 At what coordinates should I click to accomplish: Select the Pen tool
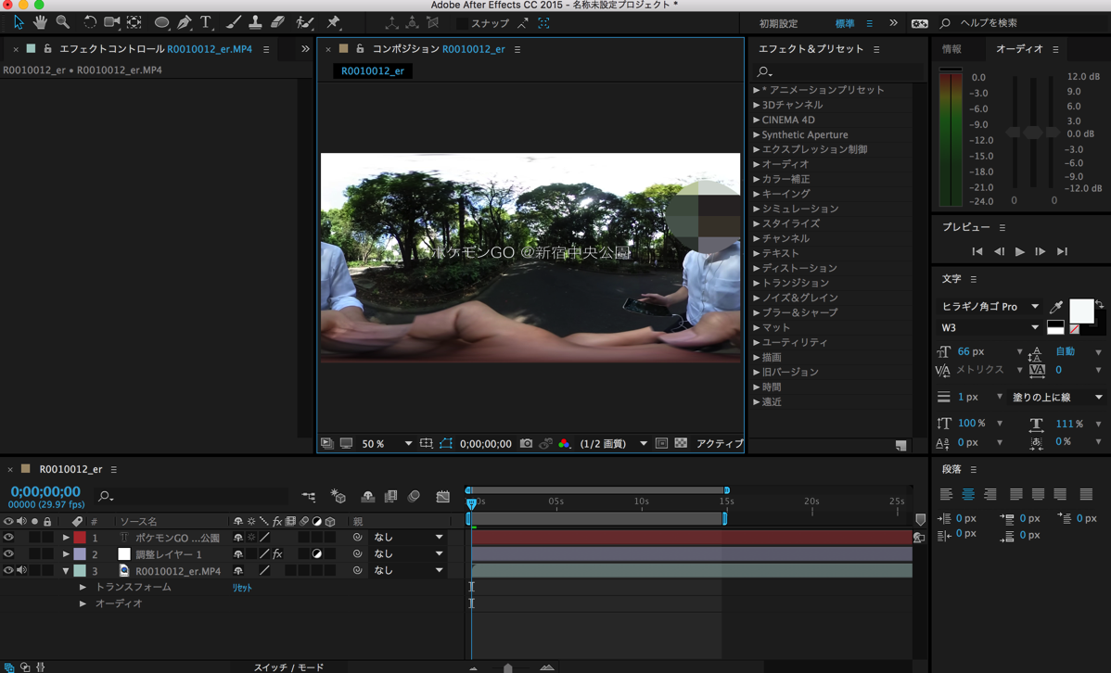185,22
